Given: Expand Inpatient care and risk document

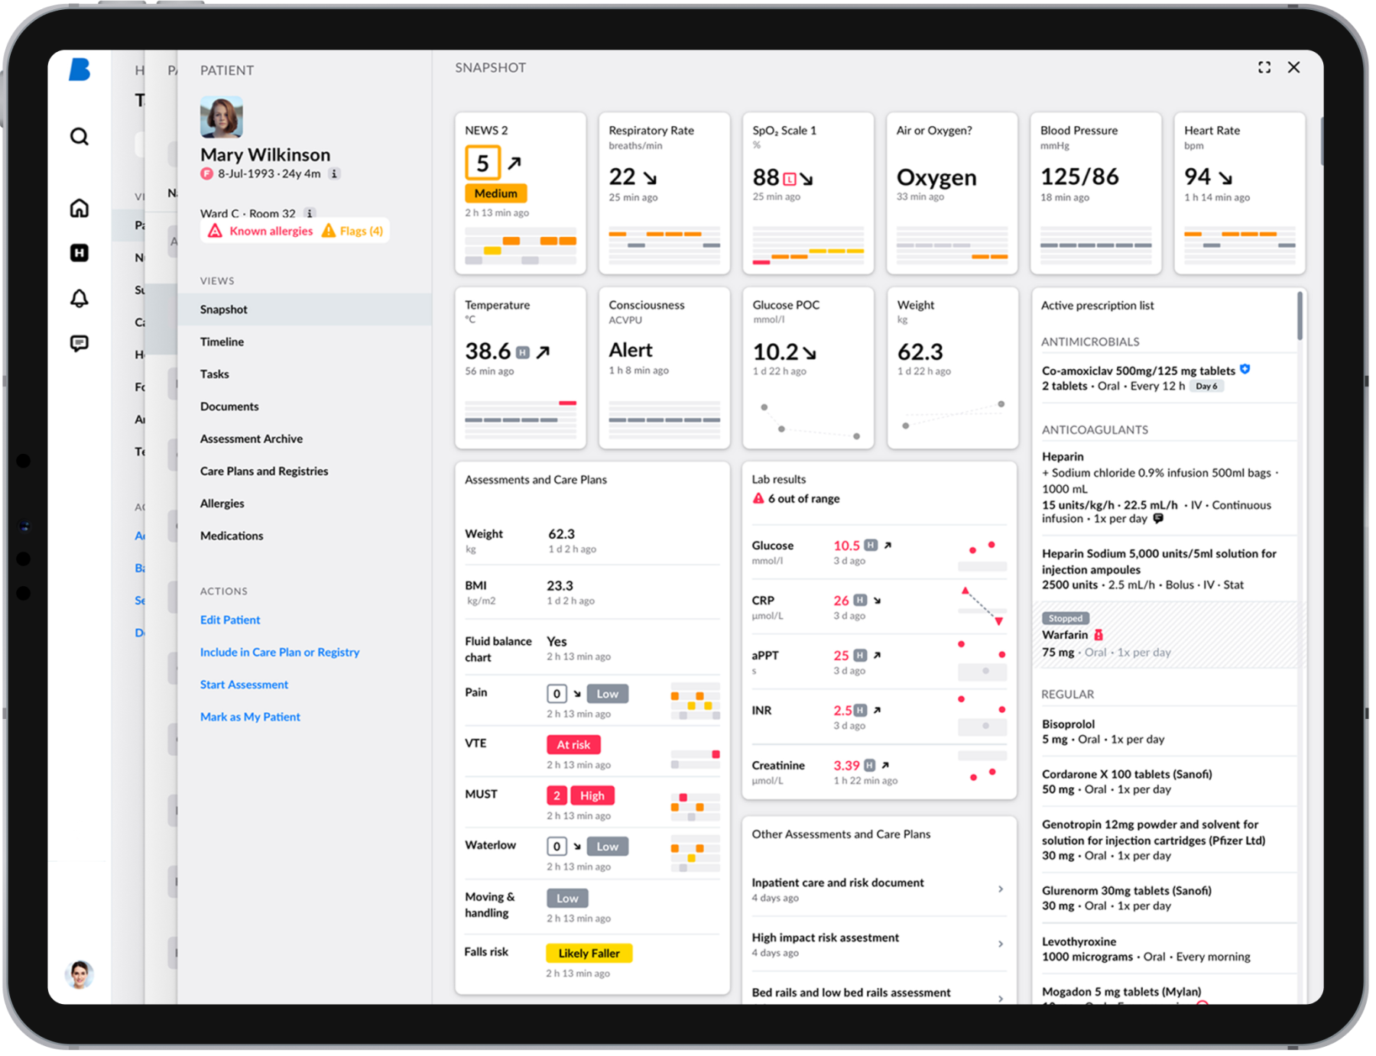Looking at the screenshot, I should tap(1000, 889).
